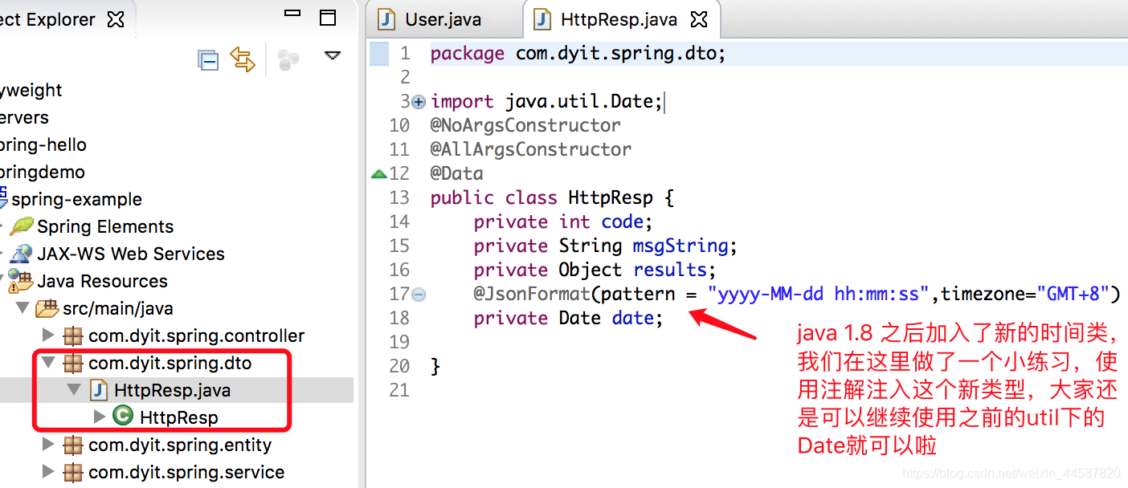Expand the folded imports on line 3

(x=418, y=102)
